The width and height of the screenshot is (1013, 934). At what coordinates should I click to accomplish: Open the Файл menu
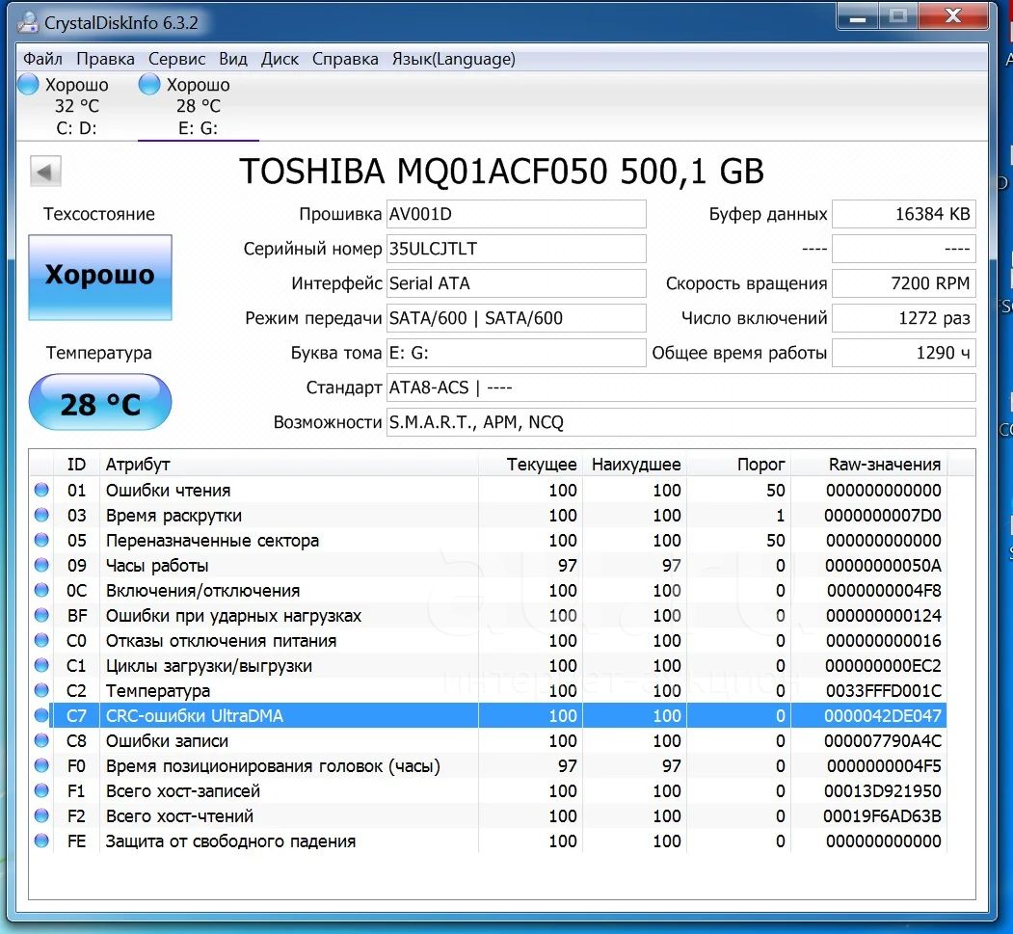tap(42, 59)
